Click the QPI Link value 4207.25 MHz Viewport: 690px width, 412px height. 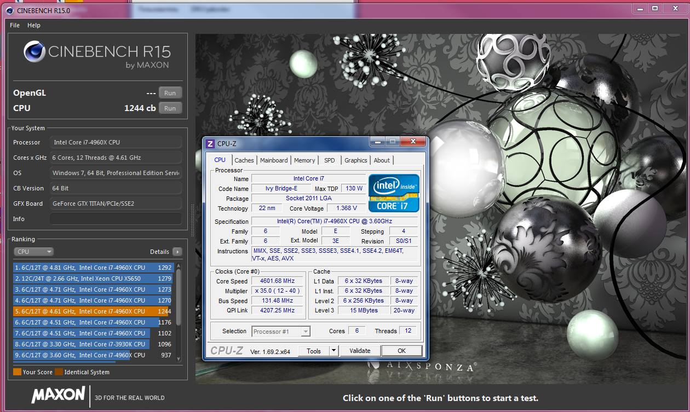coord(278,310)
